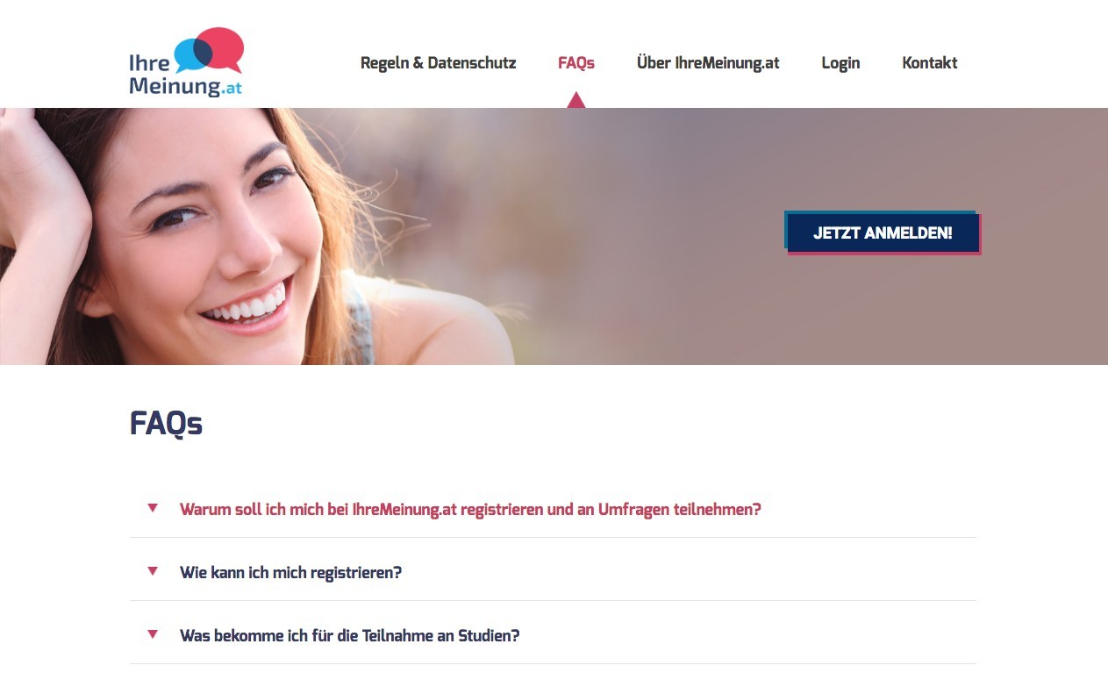
Task: Open question 'Was bekomme ich für die Teilnahme'
Action: click(x=350, y=635)
